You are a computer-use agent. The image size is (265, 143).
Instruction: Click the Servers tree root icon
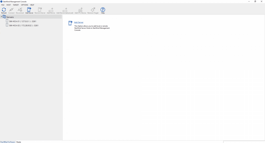point(4,17)
